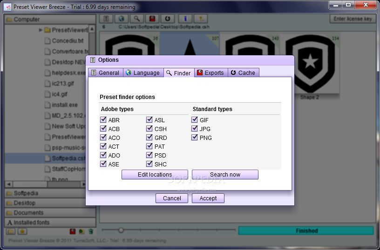Disable the ADO type checkbox
Viewport: 380px width, 250px height.
tap(103, 155)
